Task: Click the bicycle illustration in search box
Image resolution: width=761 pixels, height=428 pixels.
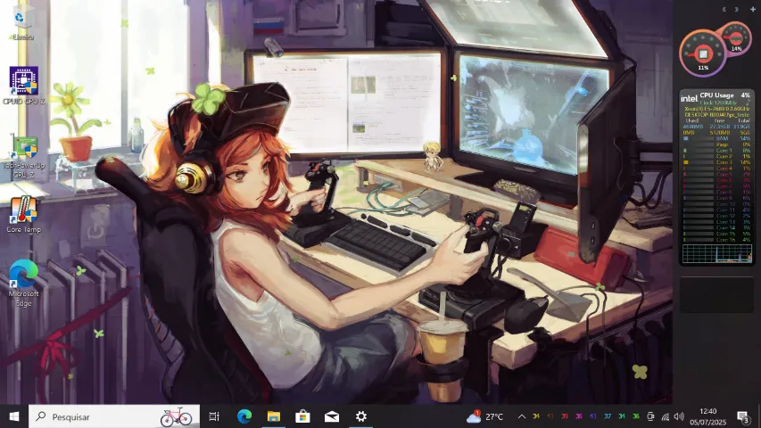Action: click(x=176, y=416)
